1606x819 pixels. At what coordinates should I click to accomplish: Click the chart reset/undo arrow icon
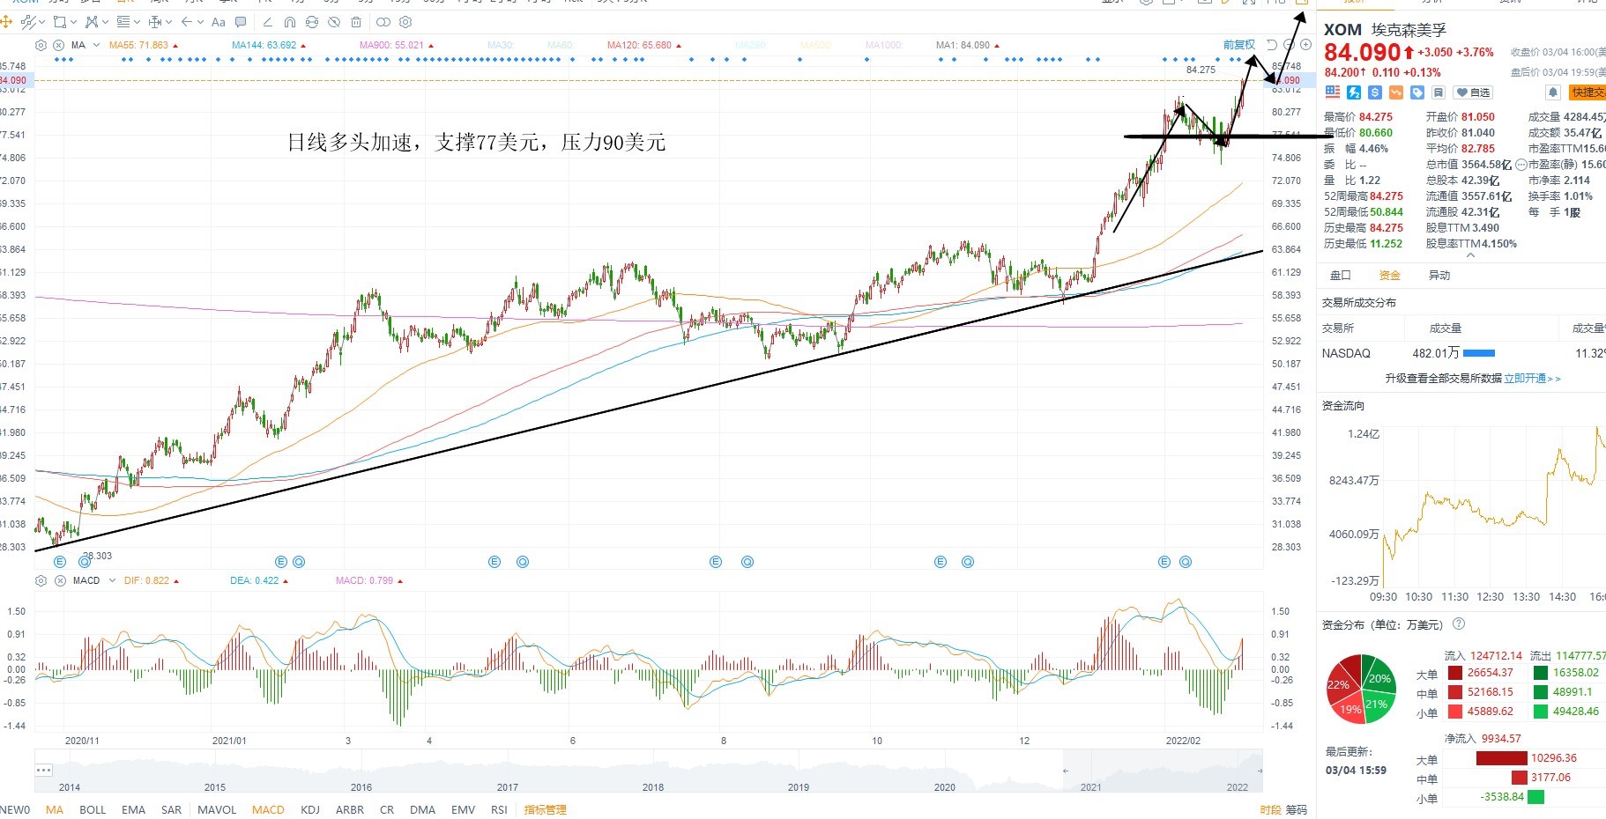1271,45
